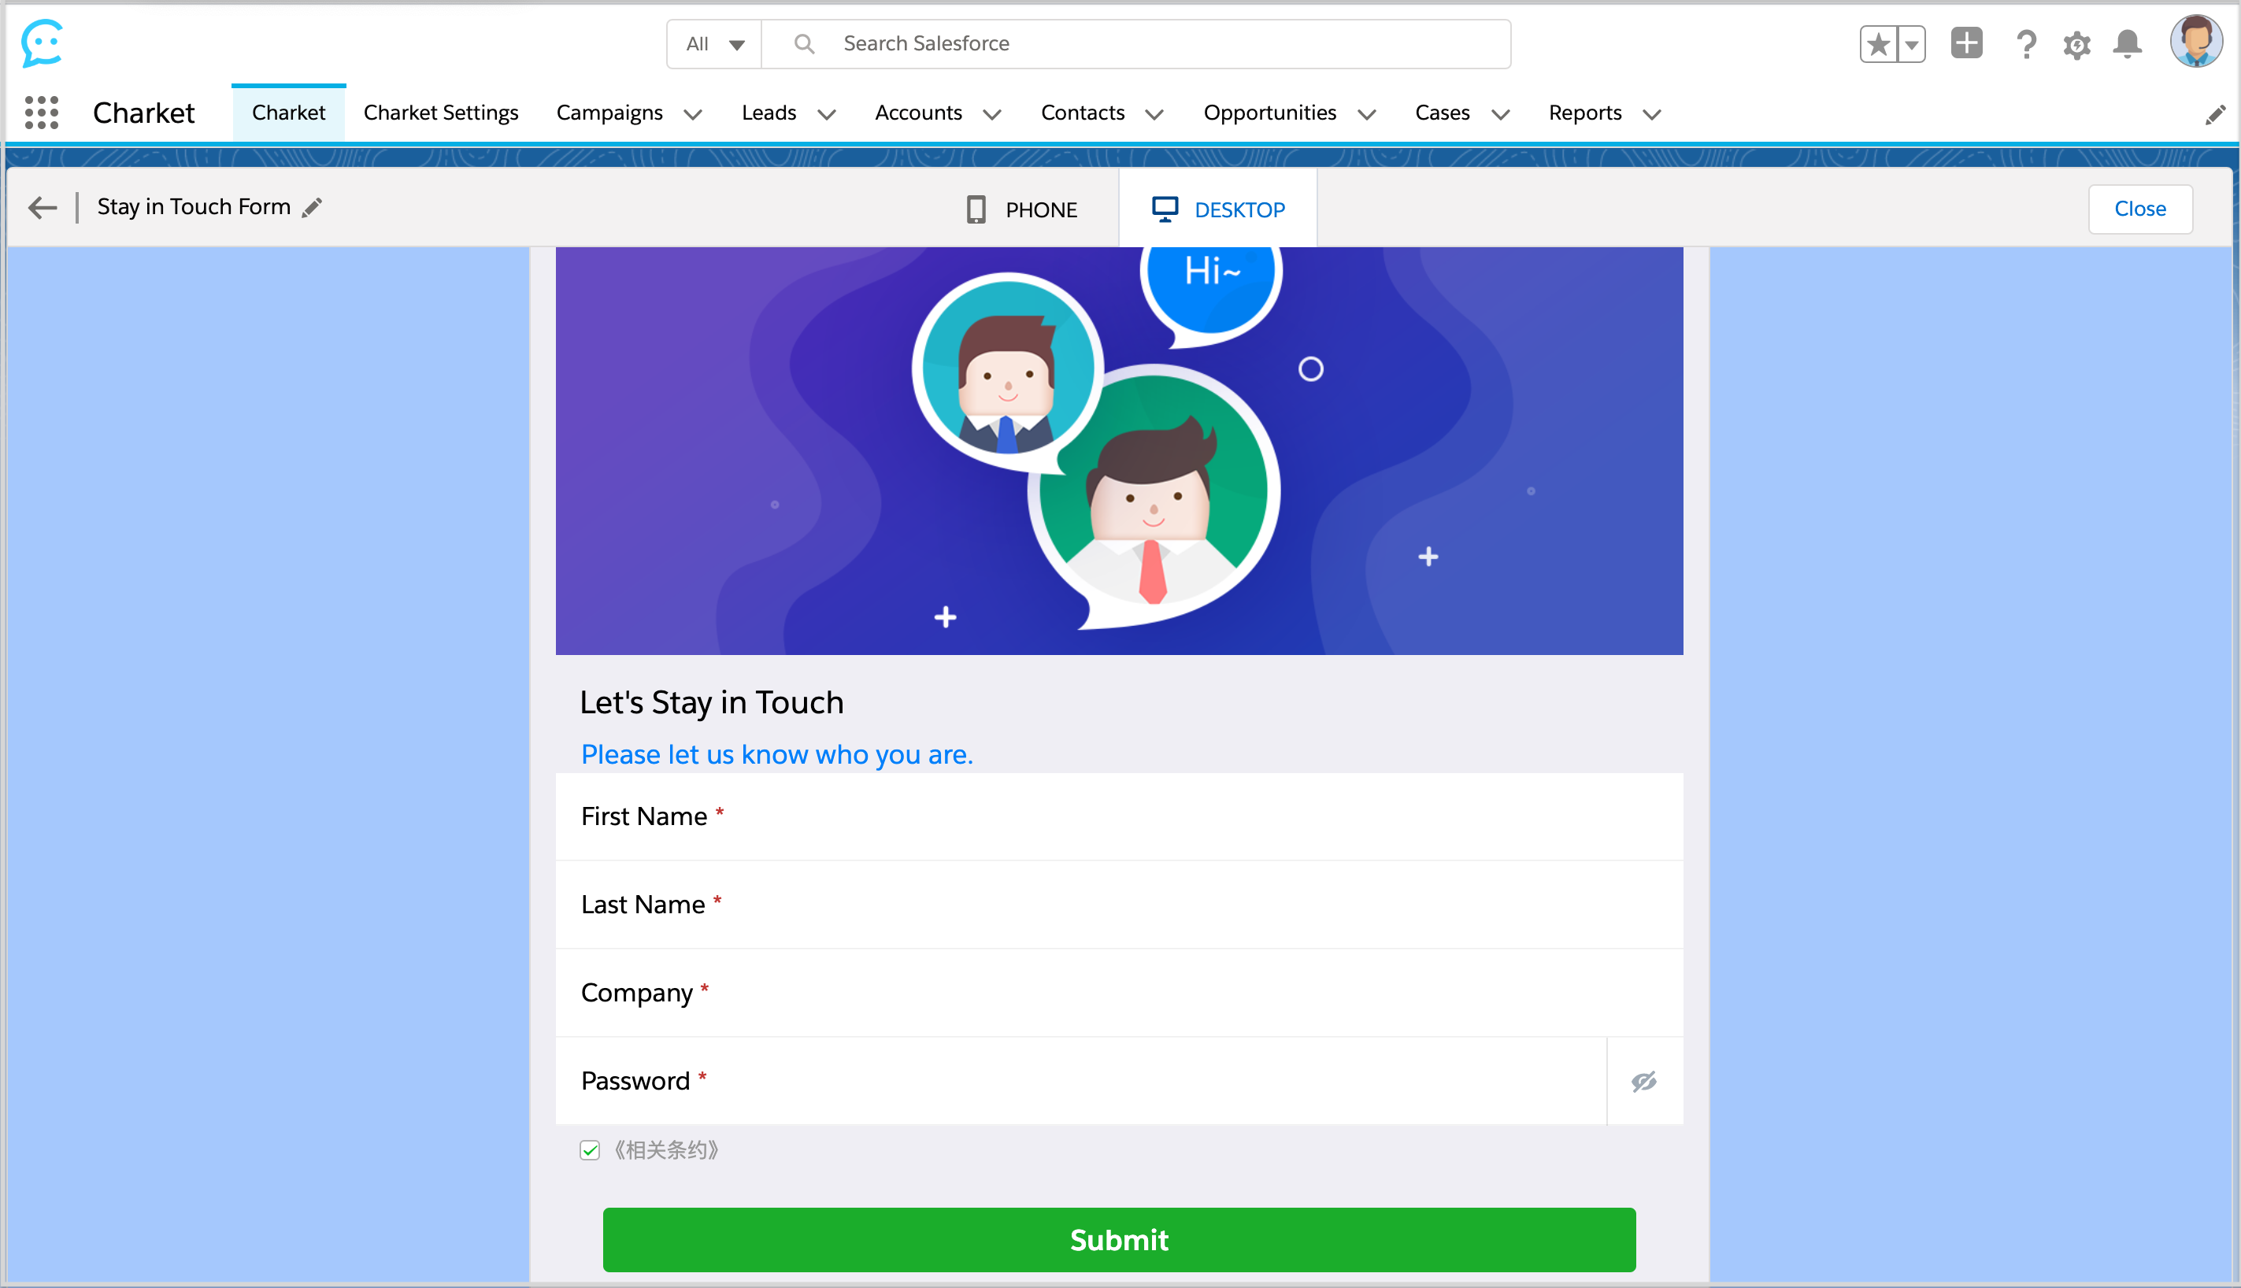Screen dimensions: 2241x1288
Task: Toggle password visibility eye icon
Action: click(1644, 1081)
